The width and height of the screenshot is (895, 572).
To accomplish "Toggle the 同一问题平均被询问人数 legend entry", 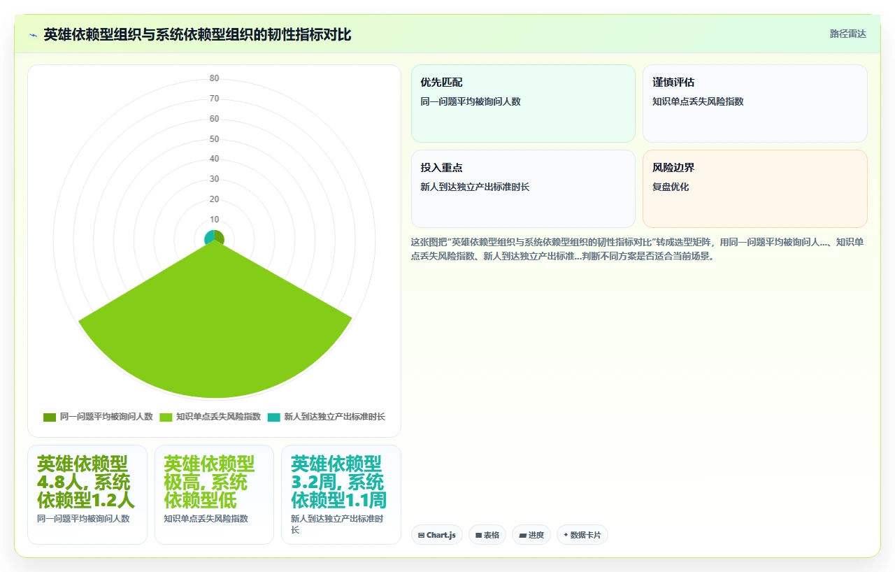I will (98, 417).
